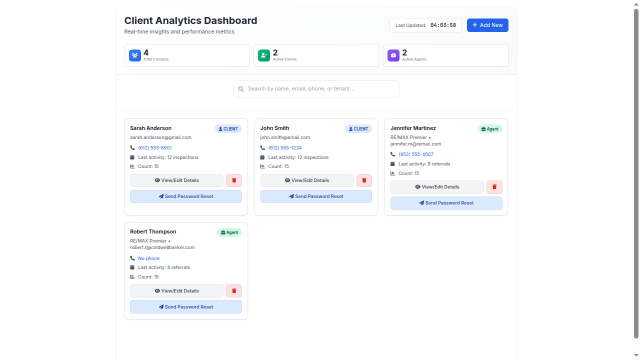
Task: Click the trash icon on Robert Thompson's card
Action: pos(233,290)
